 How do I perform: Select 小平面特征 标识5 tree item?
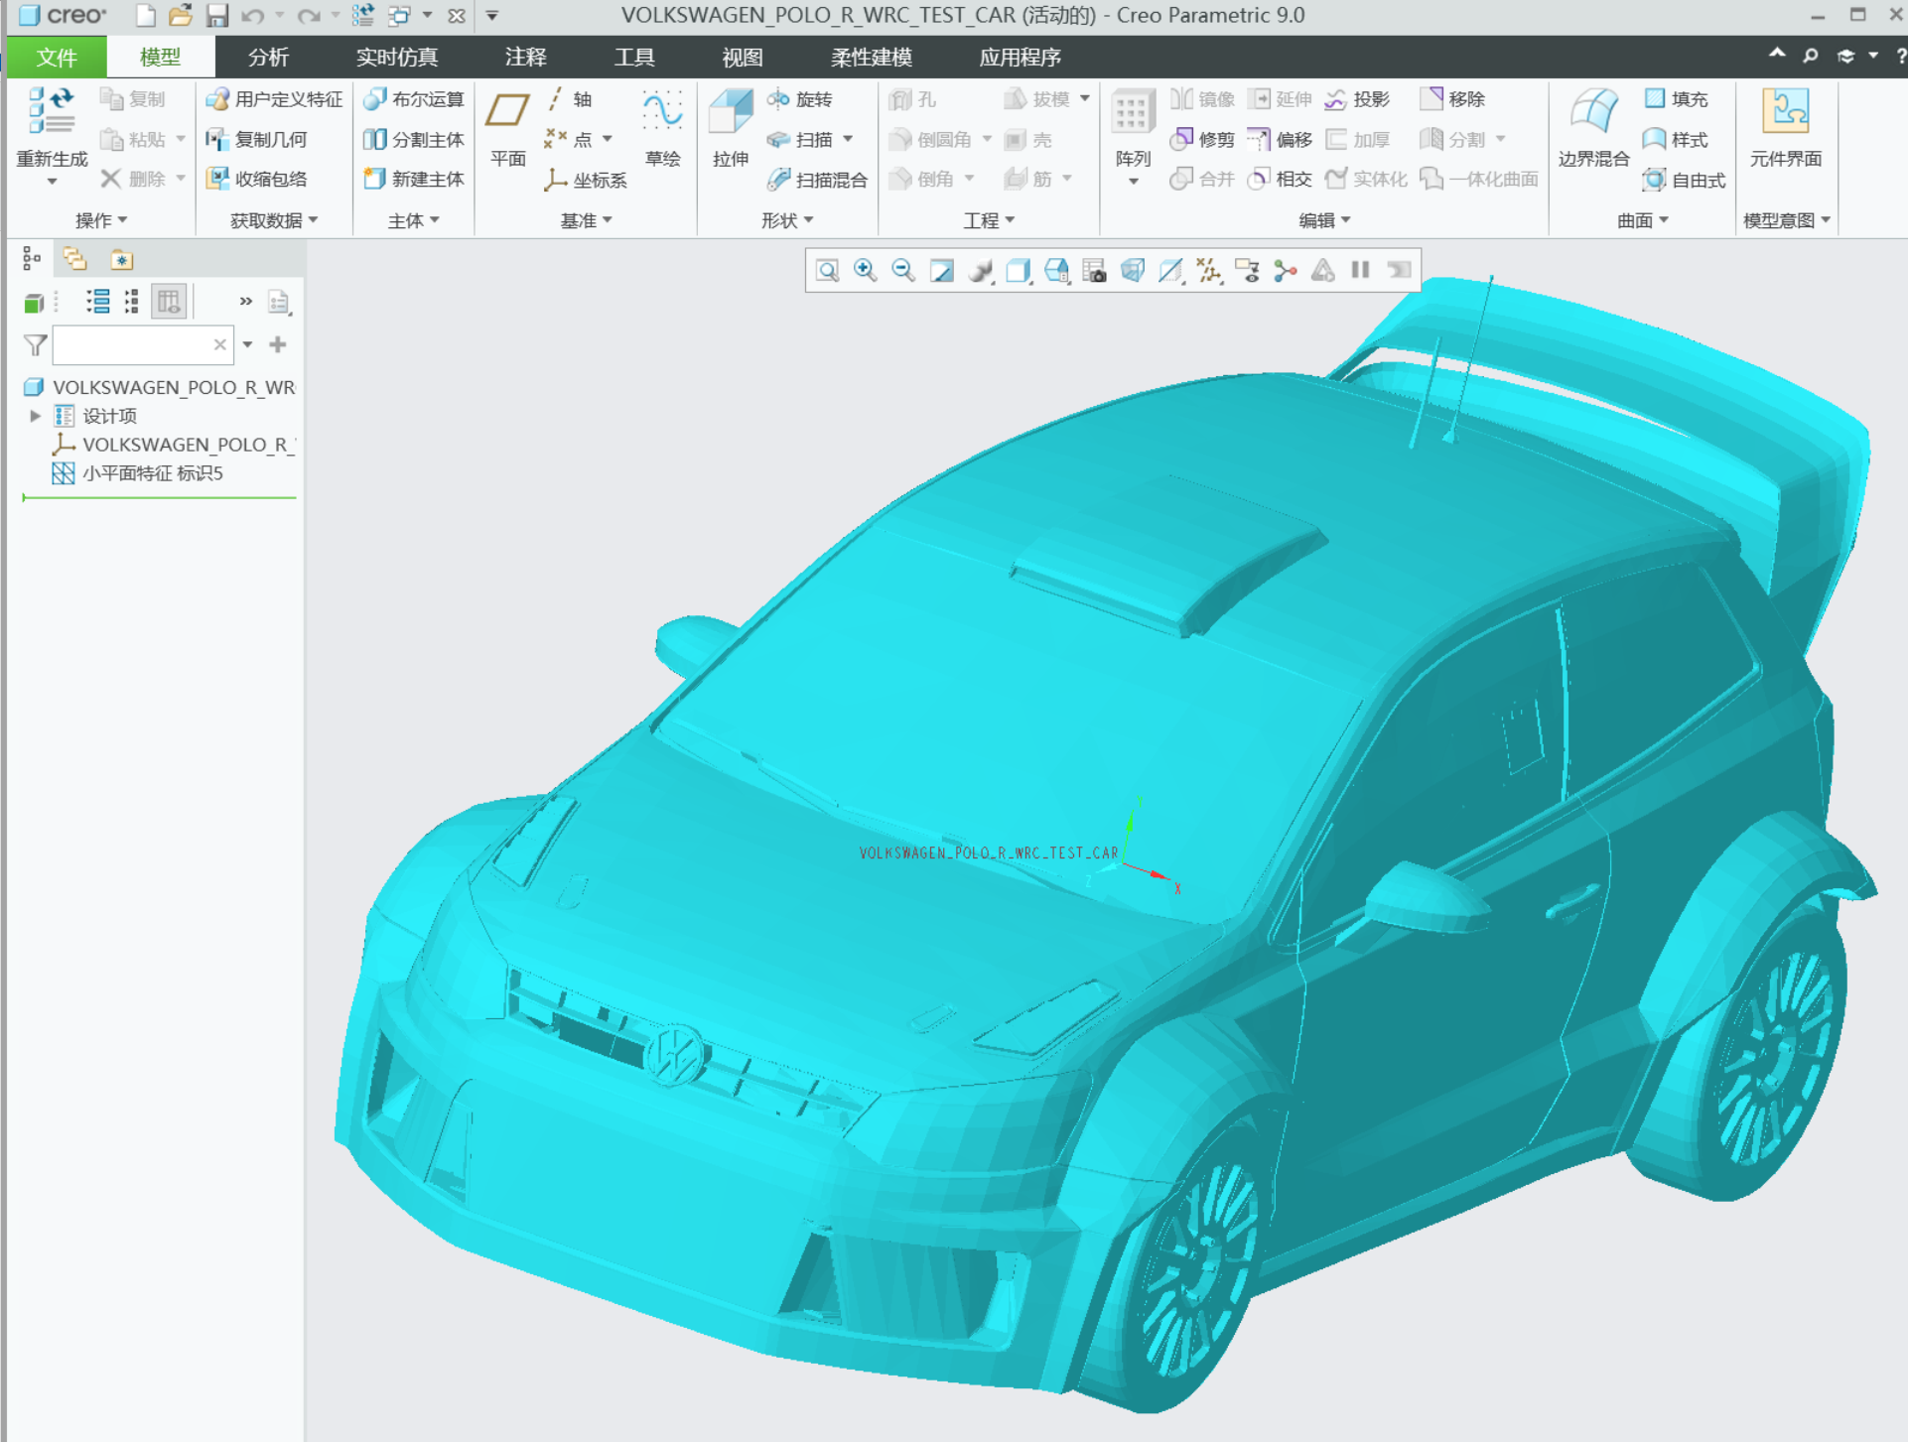(138, 473)
